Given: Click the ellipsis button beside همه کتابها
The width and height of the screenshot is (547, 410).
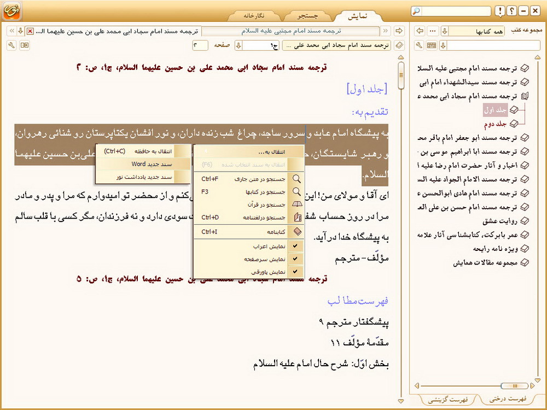Looking at the screenshot, I should point(433,31).
